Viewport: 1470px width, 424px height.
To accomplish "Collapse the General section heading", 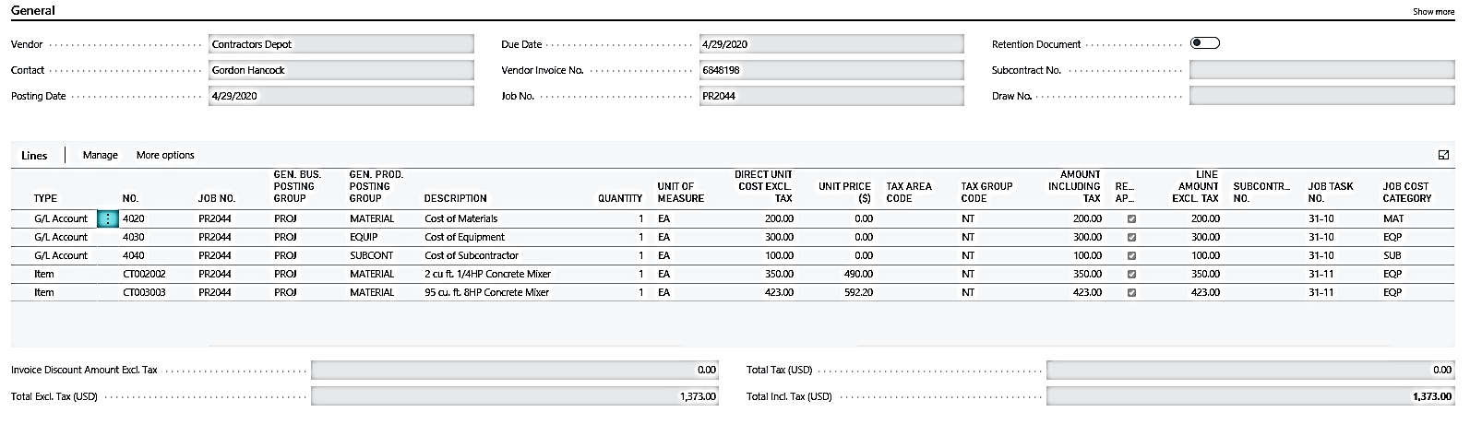I will coord(33,11).
